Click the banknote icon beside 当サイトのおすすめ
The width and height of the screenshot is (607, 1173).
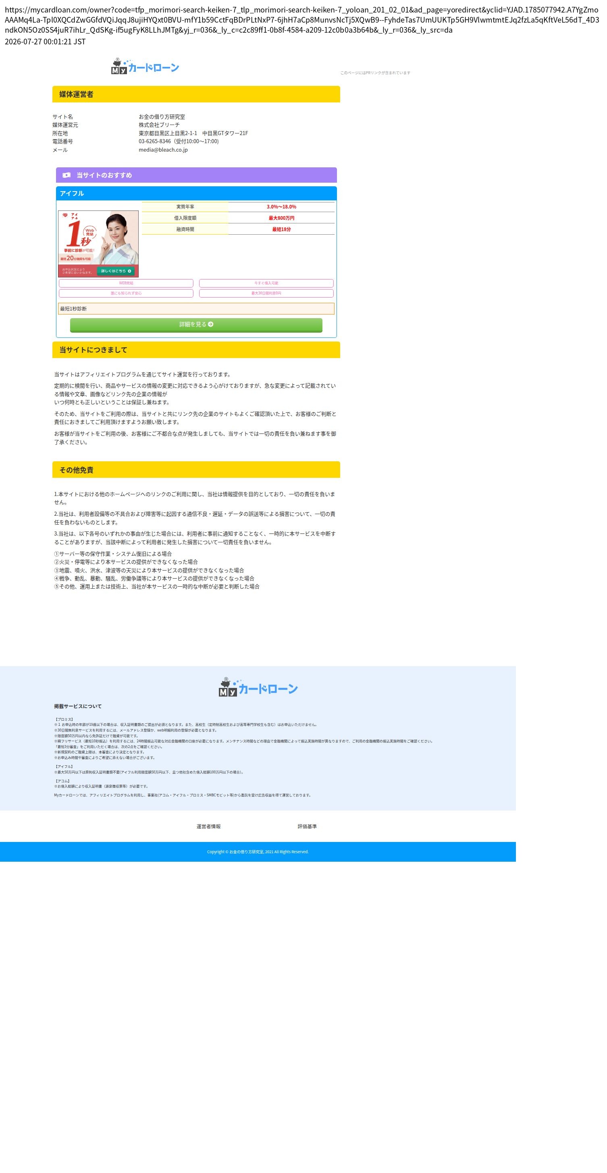67,175
